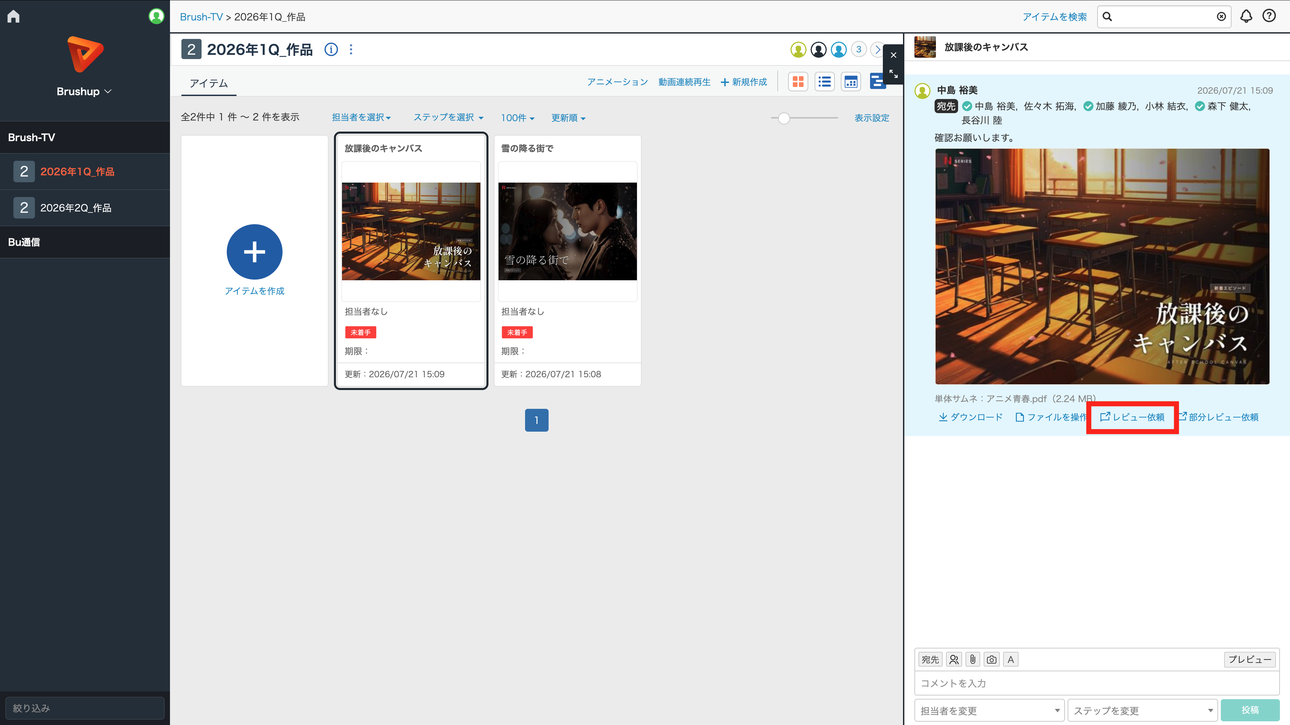The height and width of the screenshot is (725, 1290).
Task: Go to home via house icon
Action: (13, 16)
